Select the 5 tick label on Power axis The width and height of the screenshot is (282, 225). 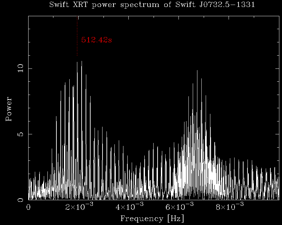pyautogui.click(x=21, y=134)
